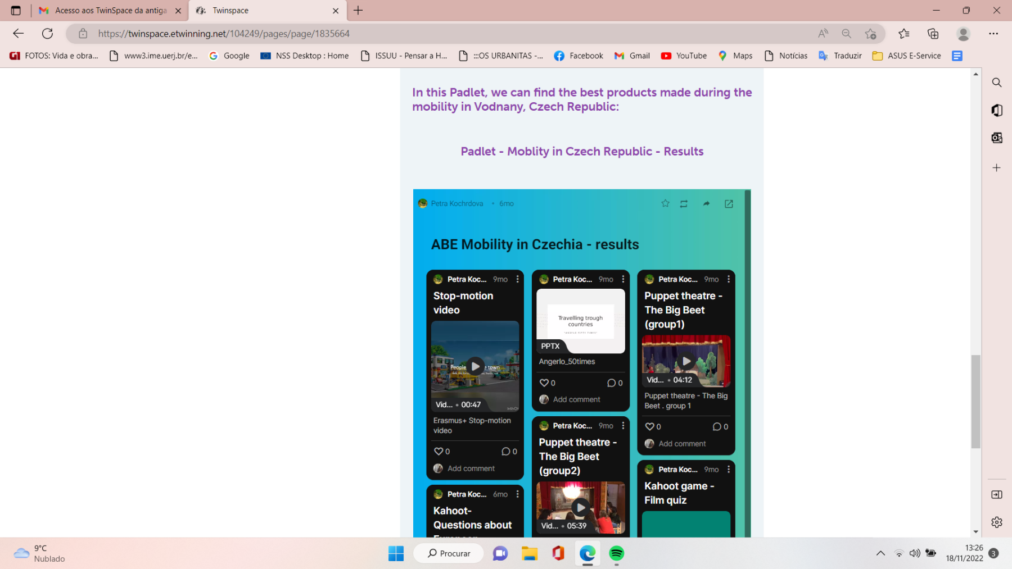Play Puppet theatre group2 video

point(580,508)
